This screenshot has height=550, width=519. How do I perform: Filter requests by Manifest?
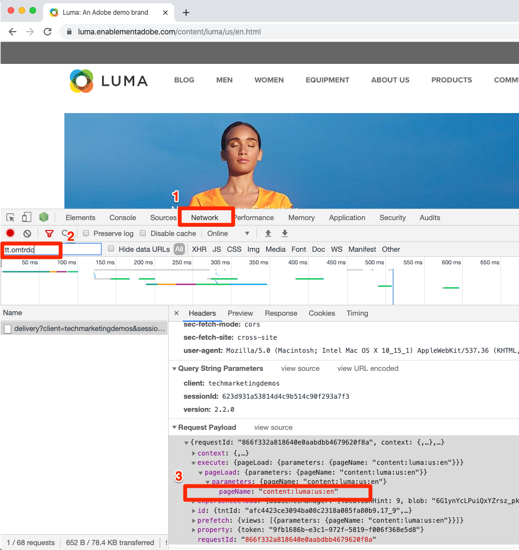coord(362,250)
